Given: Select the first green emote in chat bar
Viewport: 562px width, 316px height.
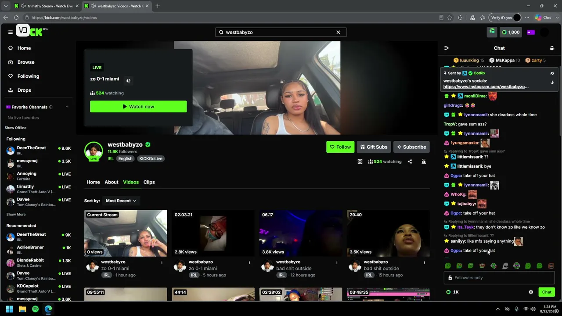Looking at the screenshot, I should (x=448, y=266).
